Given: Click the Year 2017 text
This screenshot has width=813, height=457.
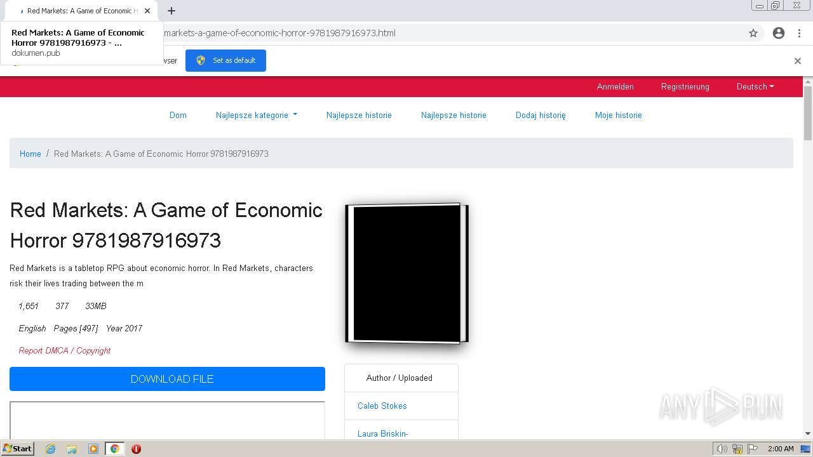Looking at the screenshot, I should [x=124, y=328].
